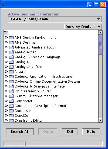This screenshot has height=149, width=108.
Task: Select Cadence Online Documentation System entry
Action: pos(47,82)
